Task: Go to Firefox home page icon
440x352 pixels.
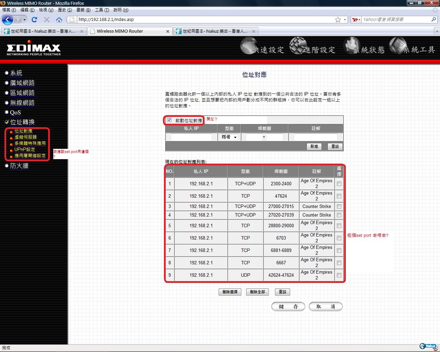Action: tap(59, 20)
